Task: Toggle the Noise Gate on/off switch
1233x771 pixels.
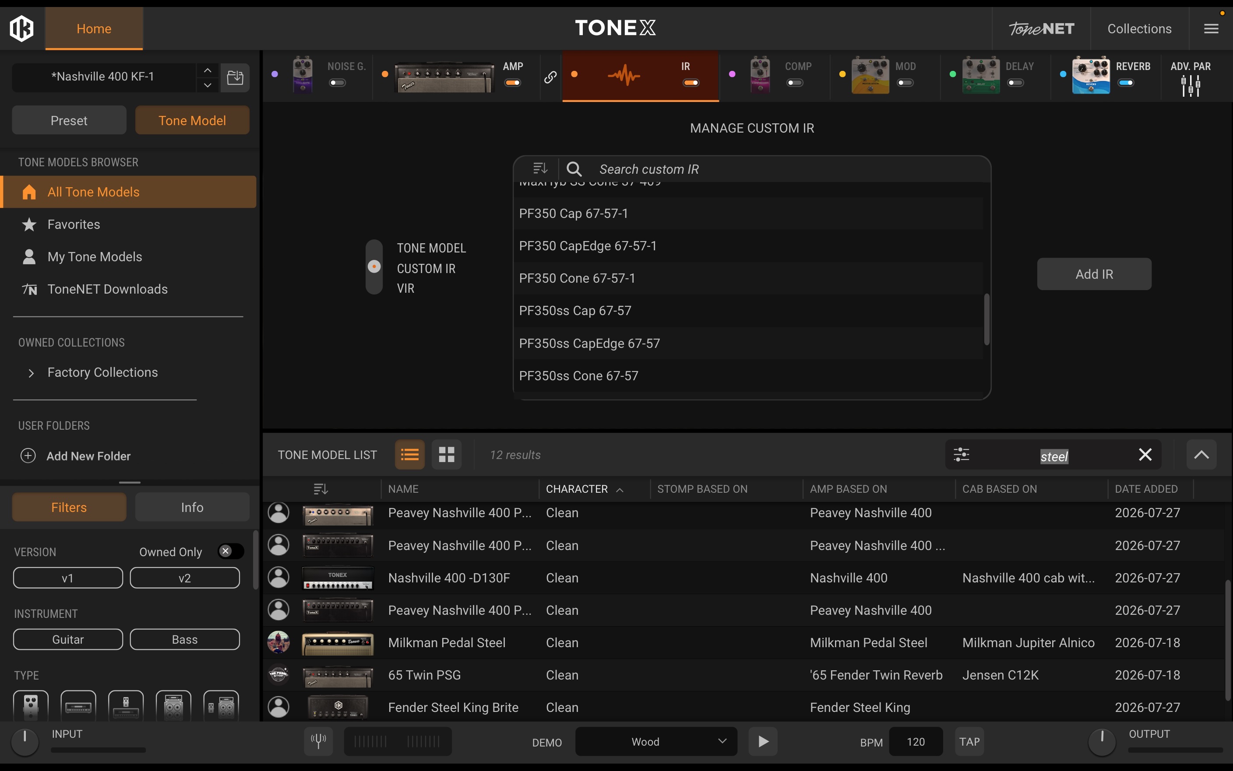Action: (x=338, y=83)
